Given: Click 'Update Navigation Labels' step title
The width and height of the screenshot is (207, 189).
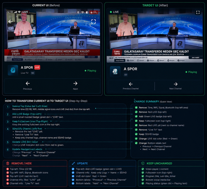Looking at the screenshot, I should tap(27, 149).
